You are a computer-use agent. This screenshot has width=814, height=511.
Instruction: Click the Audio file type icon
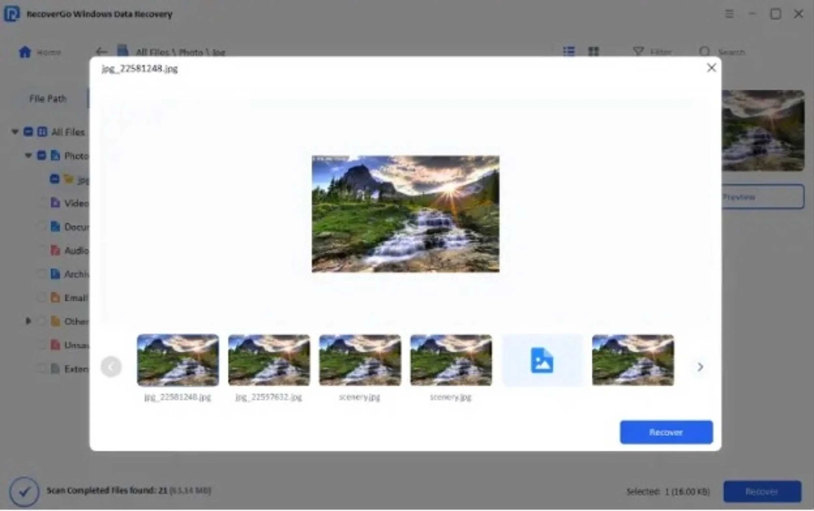pos(55,250)
